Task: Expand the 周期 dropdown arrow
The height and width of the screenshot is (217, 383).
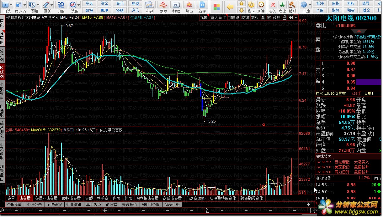Action: (38, 5)
